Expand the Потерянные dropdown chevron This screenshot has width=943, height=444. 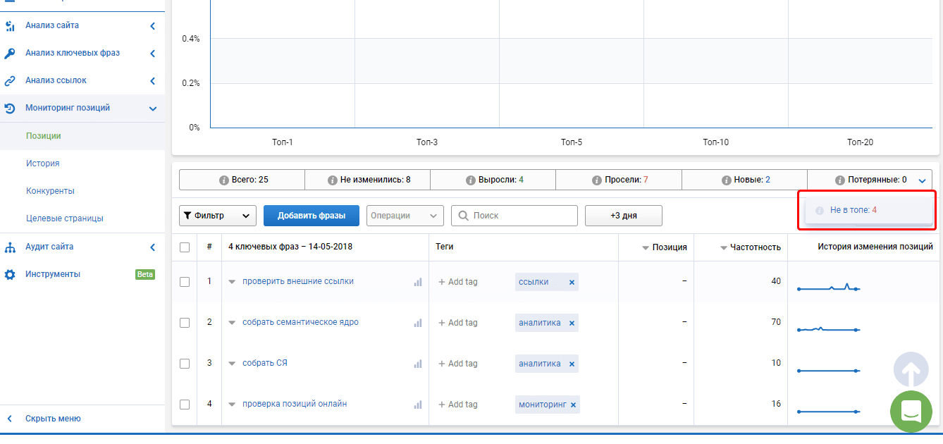tap(923, 180)
